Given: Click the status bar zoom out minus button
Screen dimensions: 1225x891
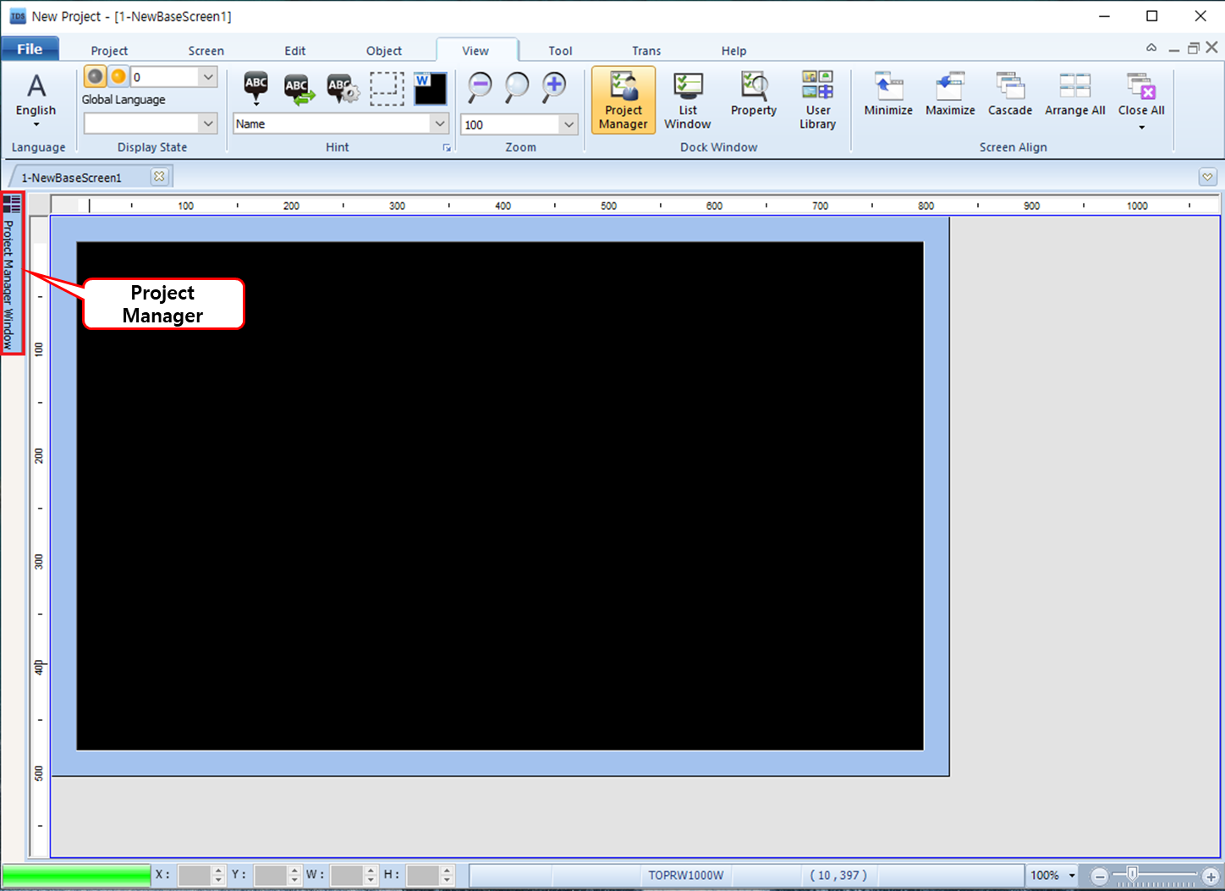Looking at the screenshot, I should pos(1099,877).
